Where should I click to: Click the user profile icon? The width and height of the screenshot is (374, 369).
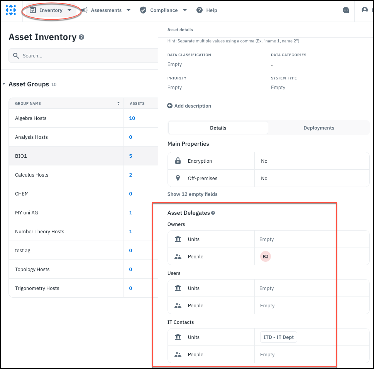(x=365, y=10)
